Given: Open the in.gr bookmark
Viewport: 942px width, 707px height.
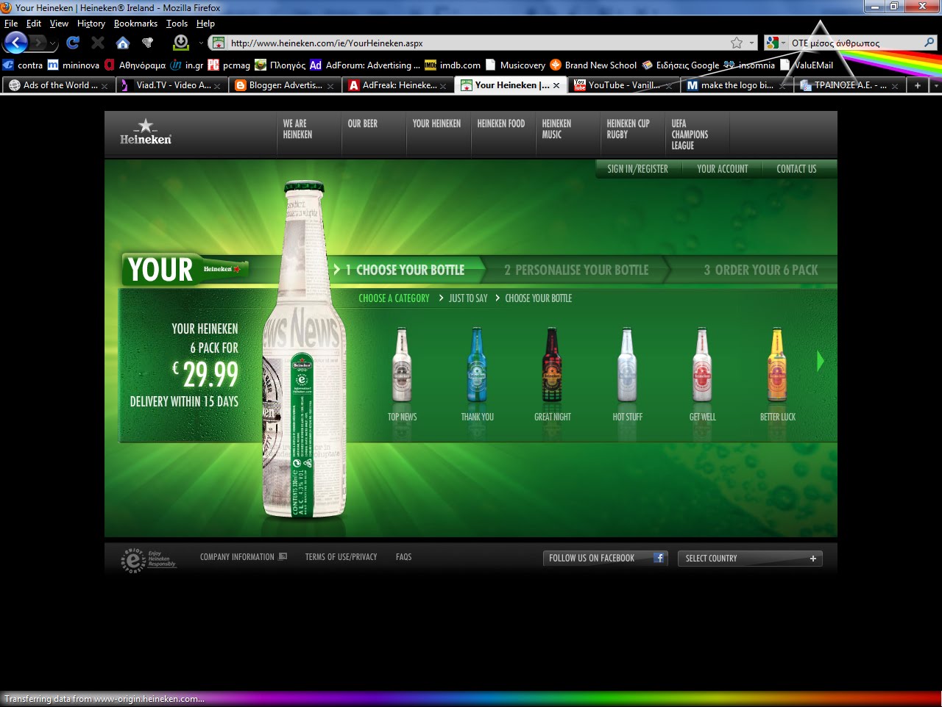Looking at the screenshot, I should (x=187, y=65).
